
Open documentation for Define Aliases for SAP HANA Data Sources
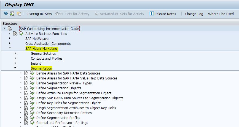coord(26,73)
